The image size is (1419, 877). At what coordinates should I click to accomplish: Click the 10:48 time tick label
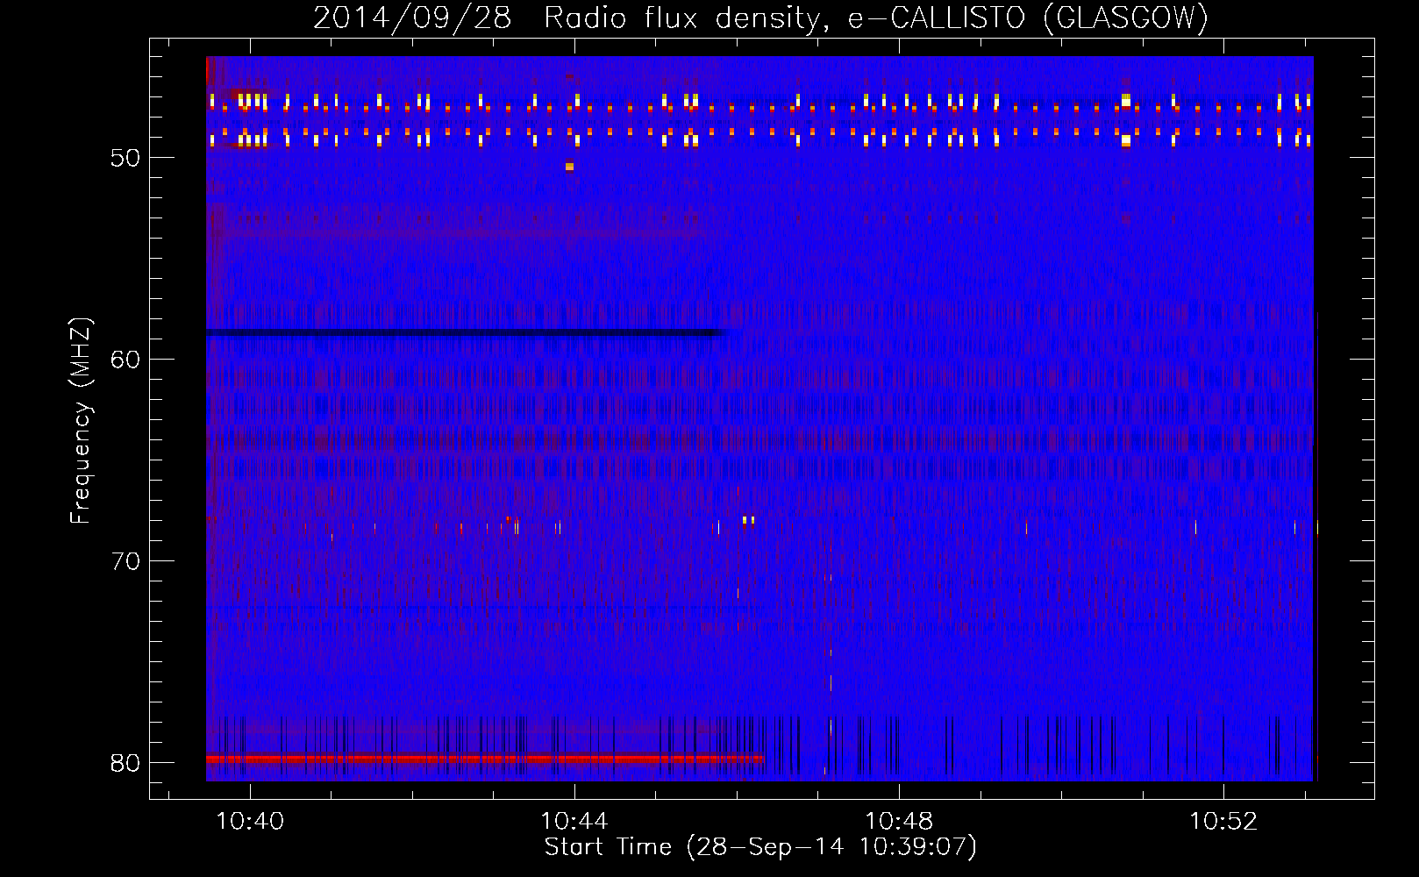point(899,822)
